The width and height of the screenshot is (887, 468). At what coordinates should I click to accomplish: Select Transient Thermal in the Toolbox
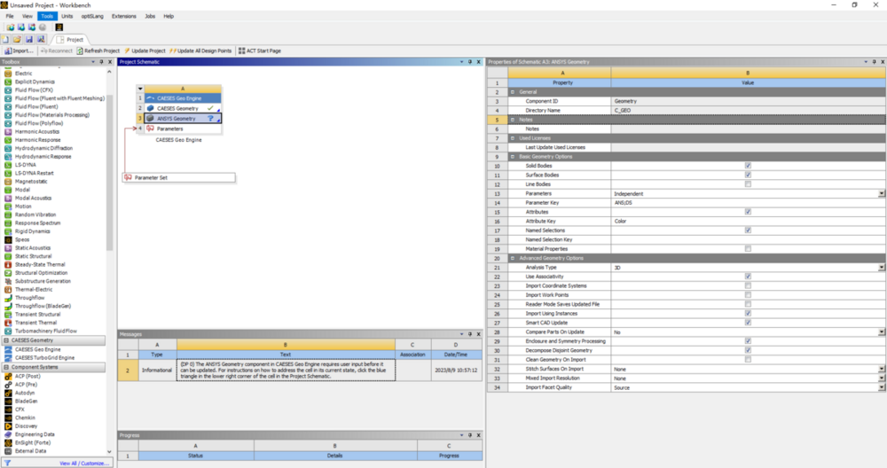[x=35, y=323]
